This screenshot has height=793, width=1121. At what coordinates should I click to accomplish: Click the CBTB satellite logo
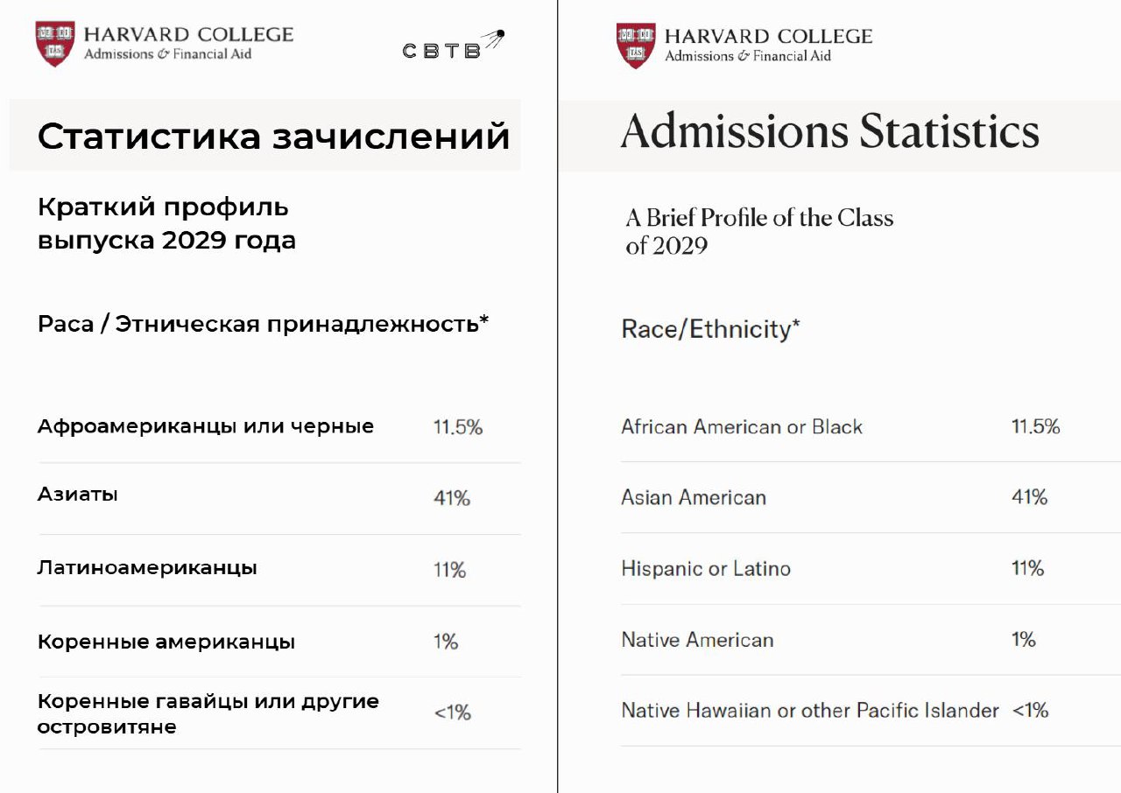pos(453,46)
